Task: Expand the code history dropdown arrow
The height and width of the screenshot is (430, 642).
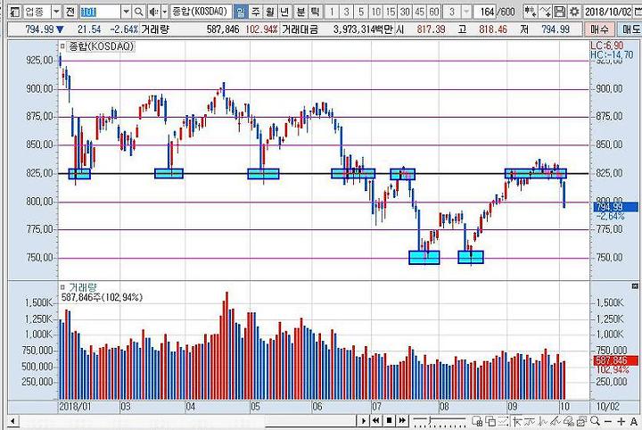Action: point(127,12)
